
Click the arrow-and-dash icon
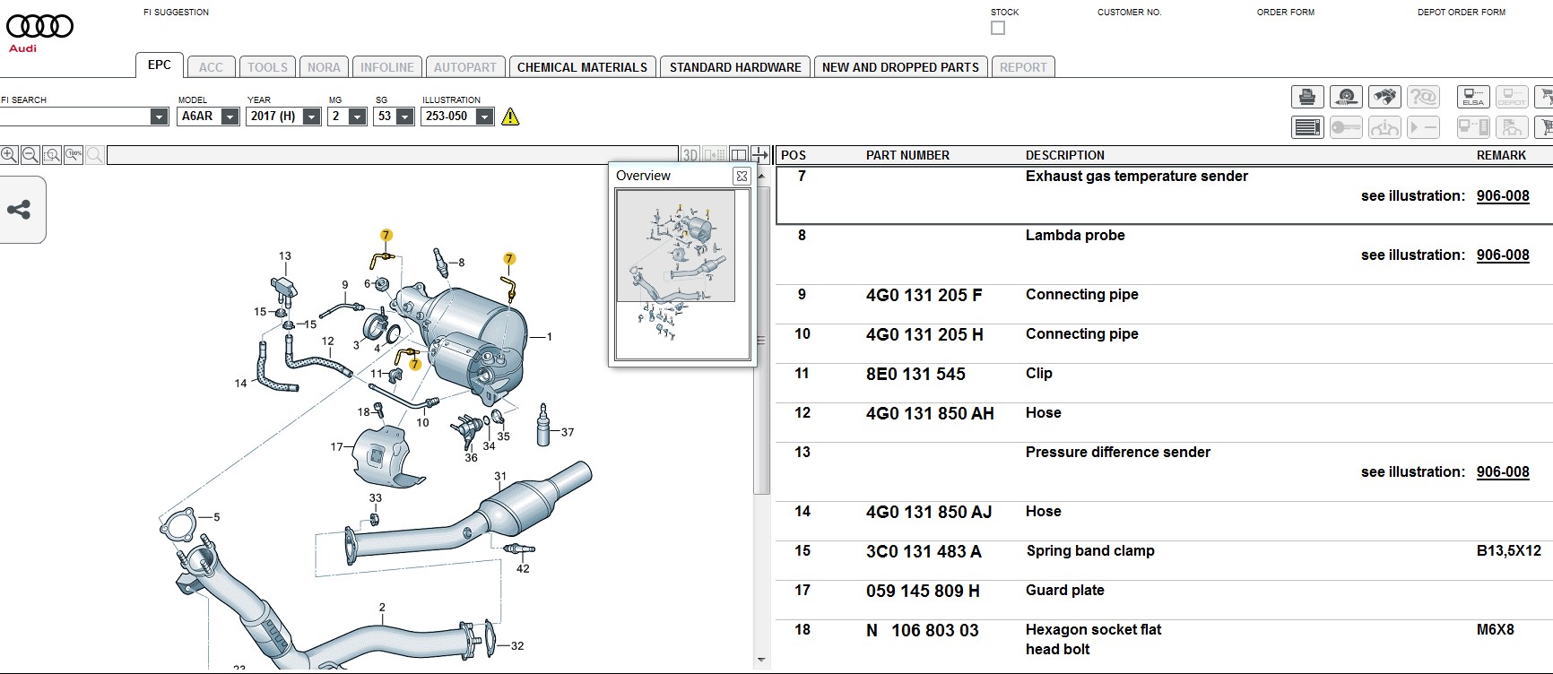point(1423,127)
